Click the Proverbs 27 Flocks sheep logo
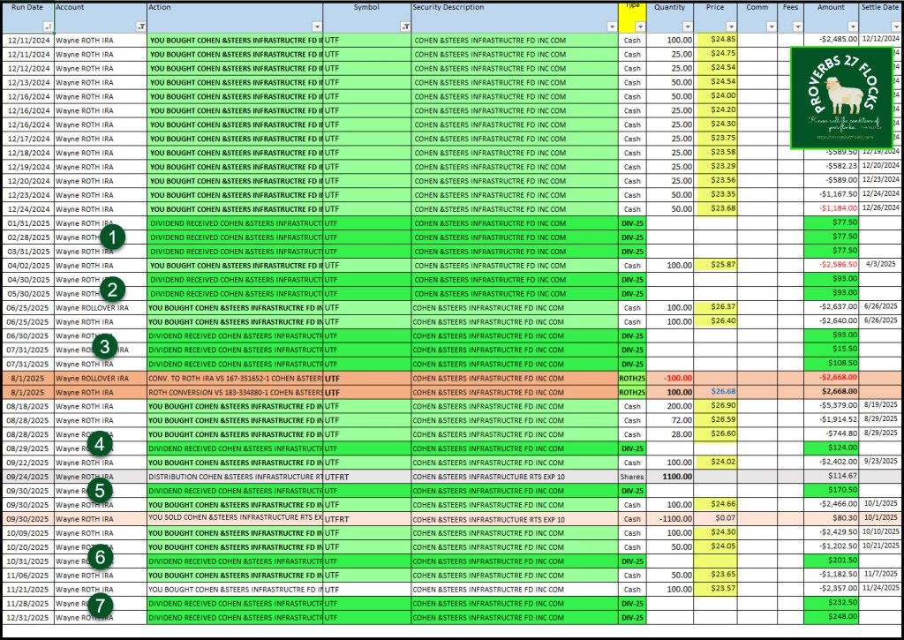 tap(841, 98)
